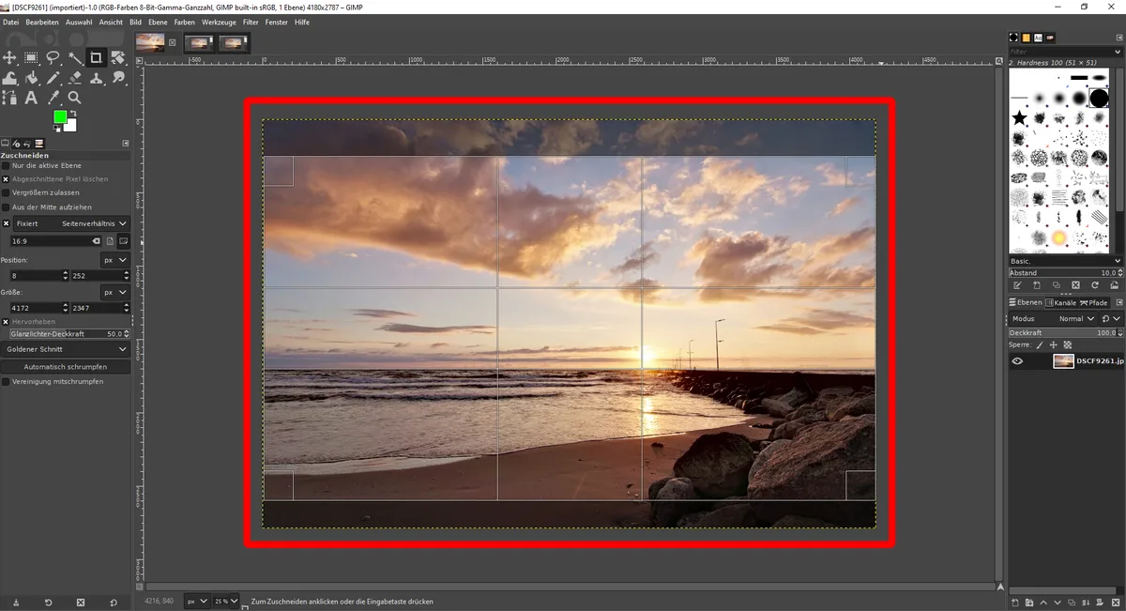1126x611 pixels.
Task: Enable 'Vereinigung mitschrumpfen' checkbox
Action: 6,382
